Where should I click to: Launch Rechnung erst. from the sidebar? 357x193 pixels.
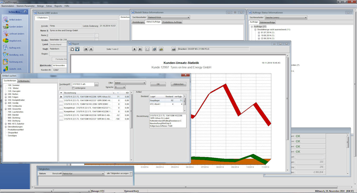[6, 62]
